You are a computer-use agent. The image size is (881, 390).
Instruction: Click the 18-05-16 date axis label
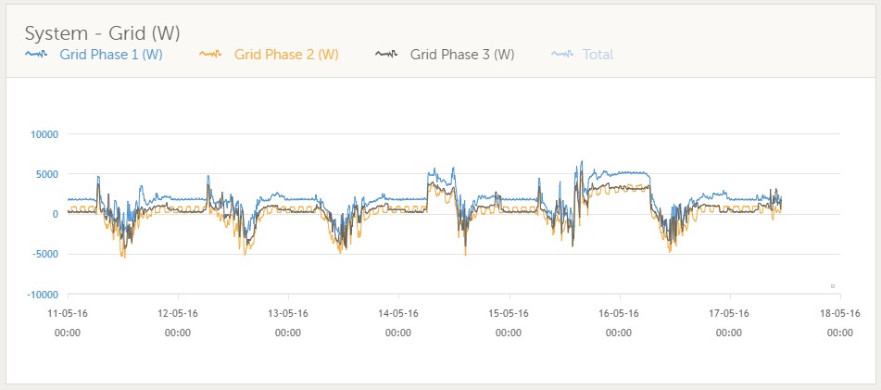[837, 313]
